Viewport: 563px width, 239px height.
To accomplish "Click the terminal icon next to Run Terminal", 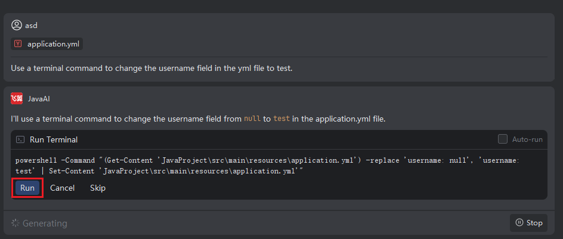I will 20,139.
